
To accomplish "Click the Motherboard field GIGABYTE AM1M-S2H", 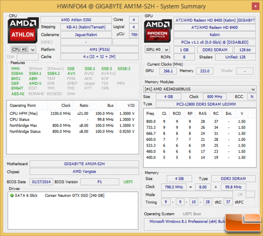I will tap(84, 164).
